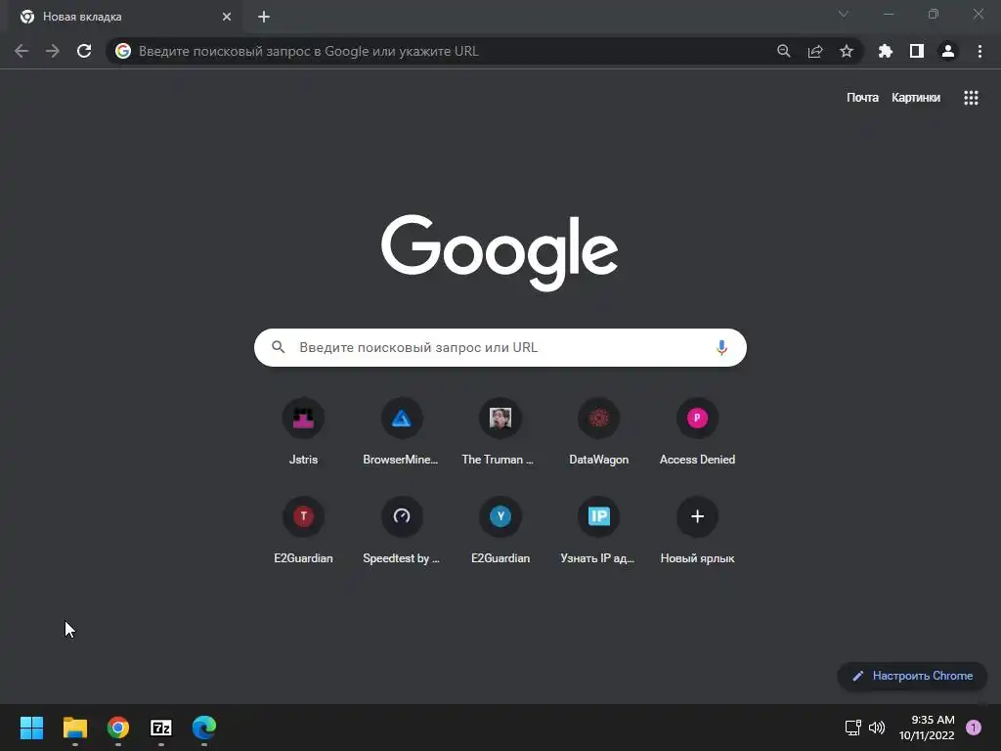Open the Узнать IP shortcut
Image resolution: width=1001 pixels, height=751 pixels.
point(599,530)
